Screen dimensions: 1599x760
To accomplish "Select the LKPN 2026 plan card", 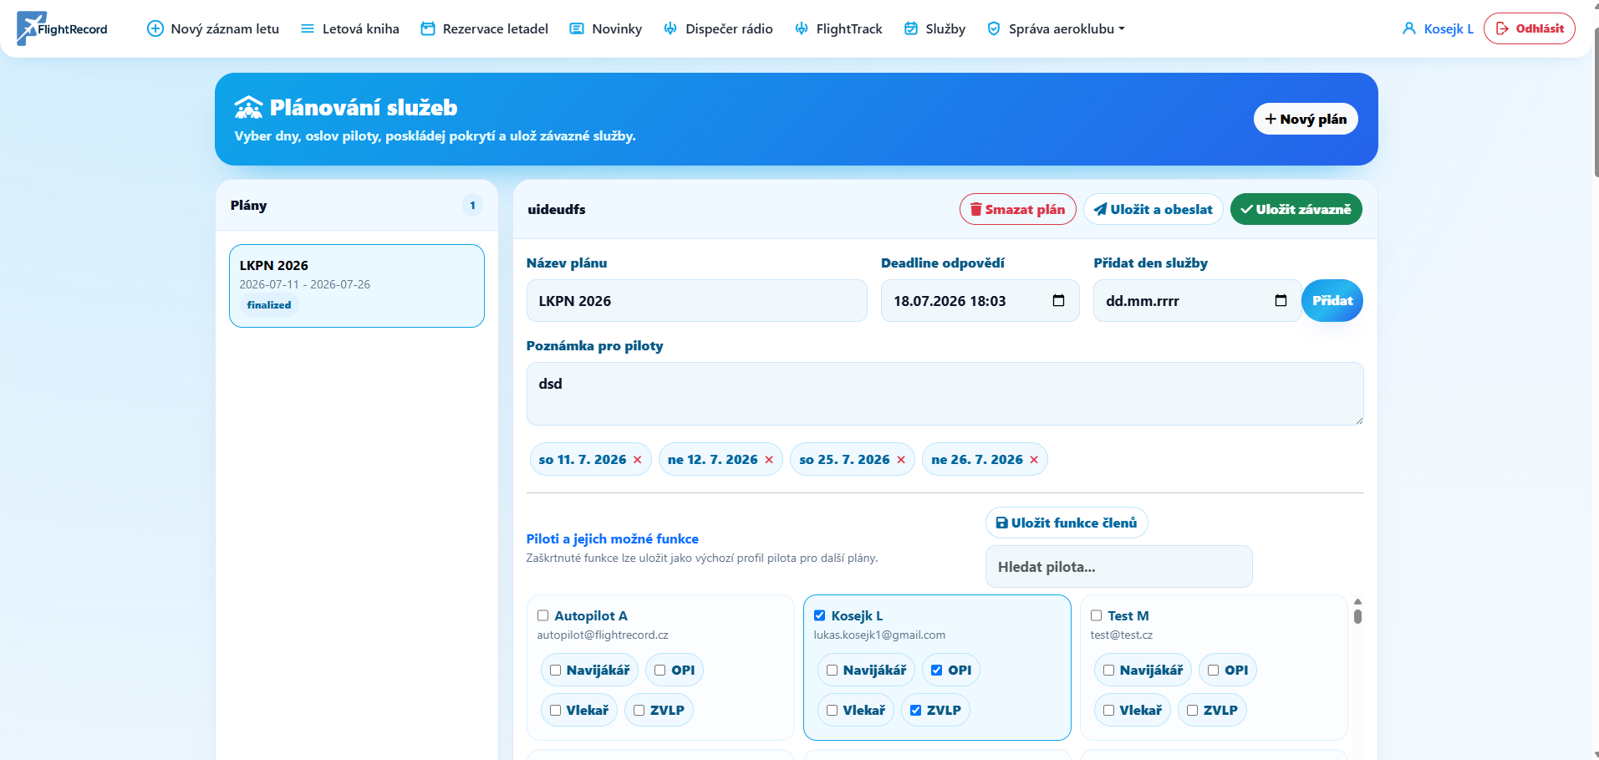I will (357, 285).
